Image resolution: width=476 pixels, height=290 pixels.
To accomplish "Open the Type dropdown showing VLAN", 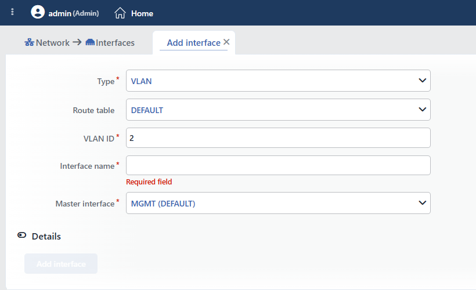I will [x=278, y=81].
